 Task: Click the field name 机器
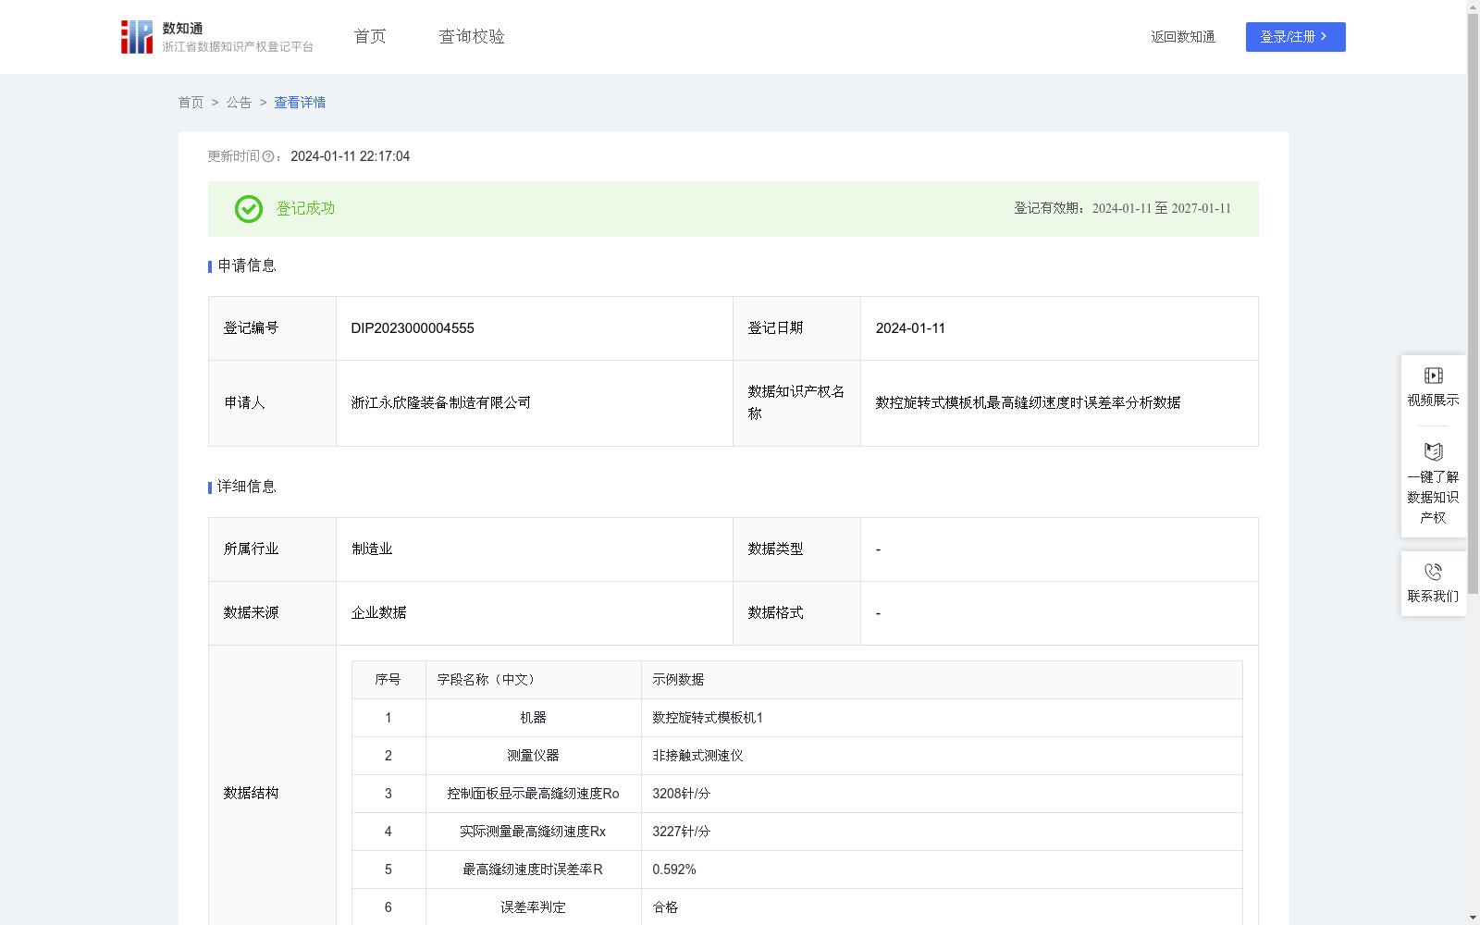click(x=533, y=718)
